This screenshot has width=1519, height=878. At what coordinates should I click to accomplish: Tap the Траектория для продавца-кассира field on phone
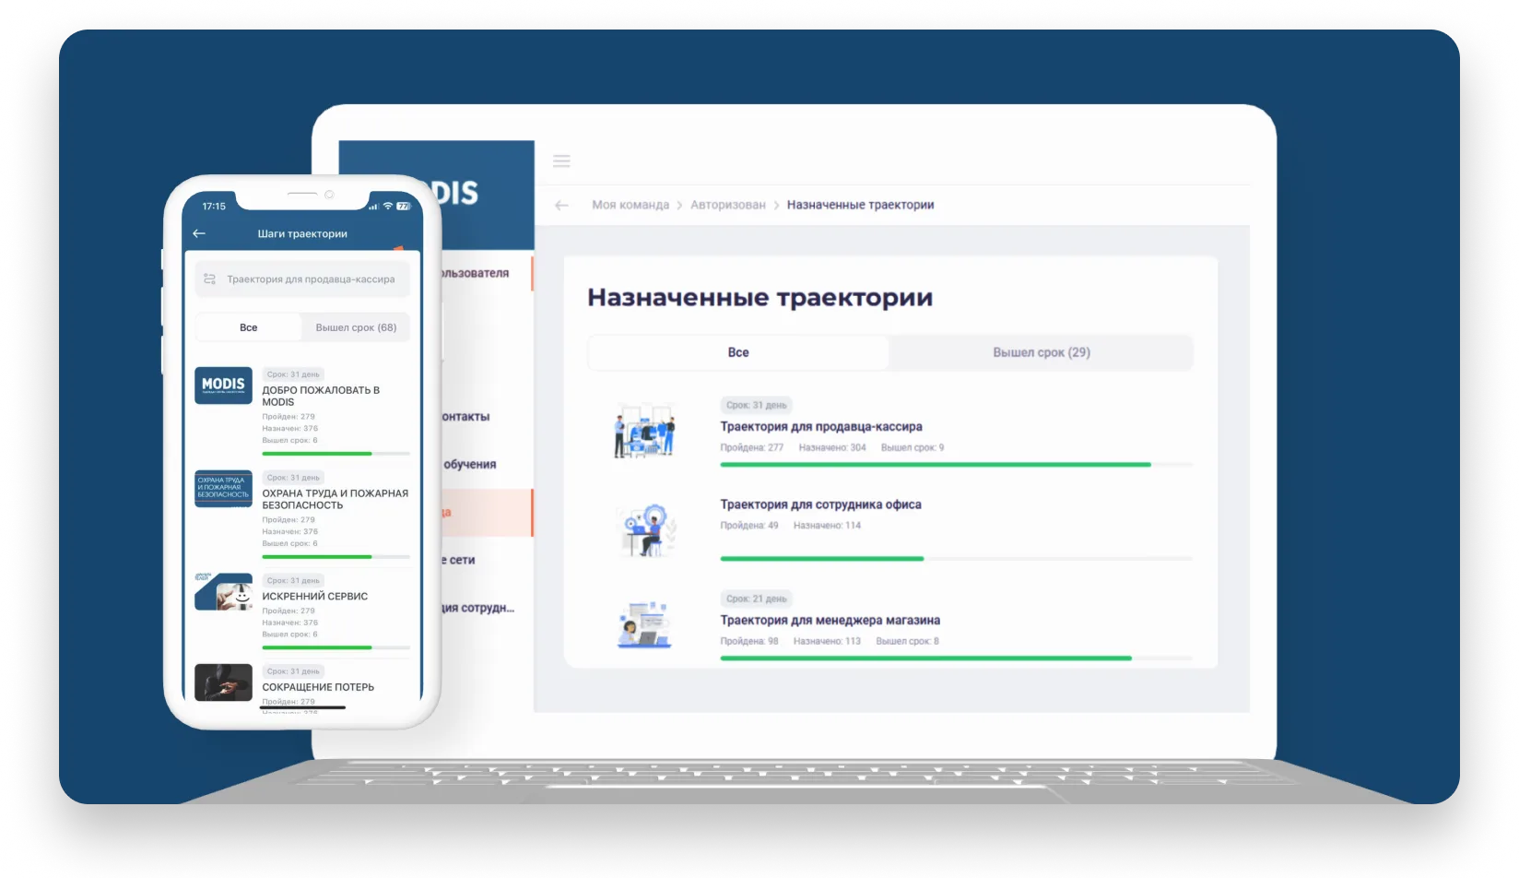click(302, 279)
